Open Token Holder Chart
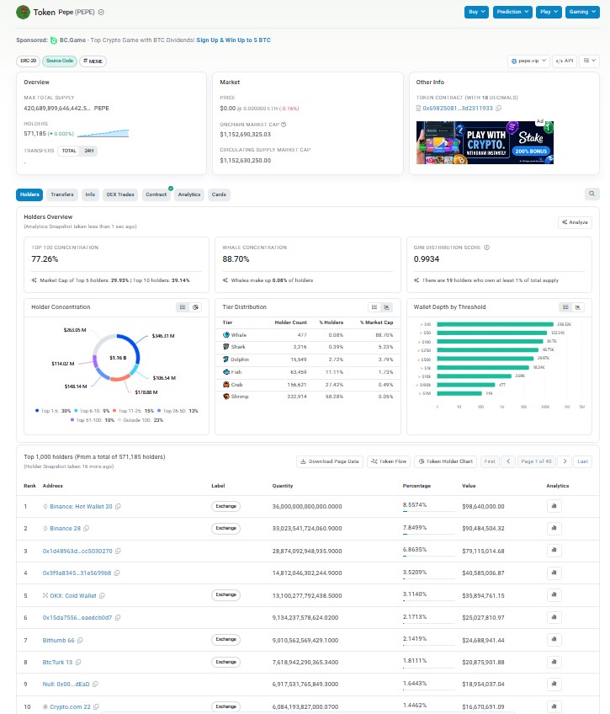 click(x=445, y=461)
